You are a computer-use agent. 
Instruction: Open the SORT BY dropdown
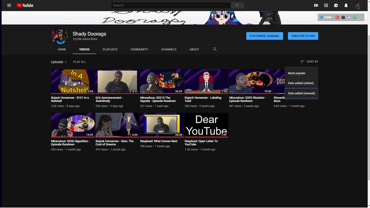[309, 62]
